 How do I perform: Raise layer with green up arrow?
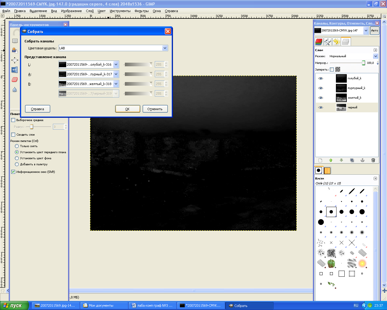pyautogui.click(x=331, y=160)
